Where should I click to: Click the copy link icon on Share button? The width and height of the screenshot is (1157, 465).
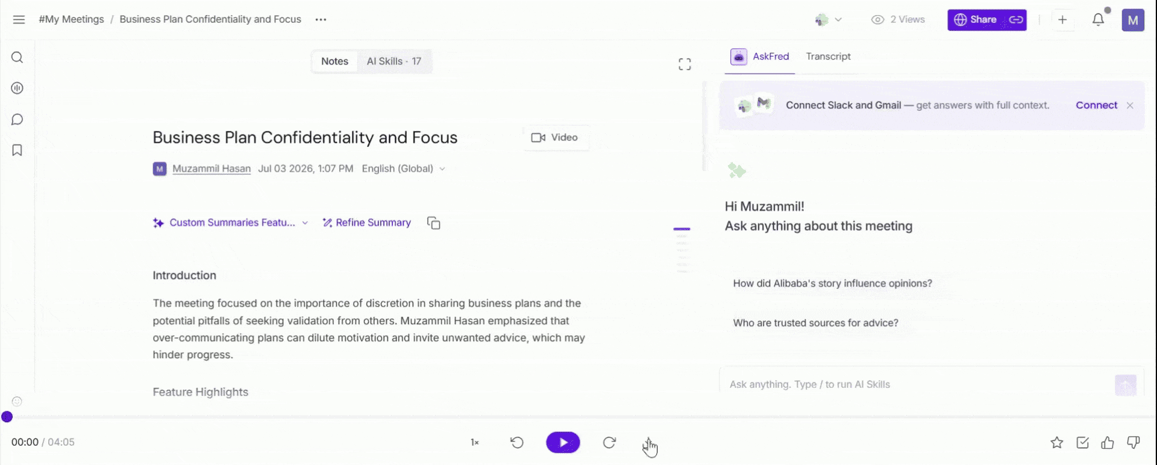click(x=1016, y=19)
